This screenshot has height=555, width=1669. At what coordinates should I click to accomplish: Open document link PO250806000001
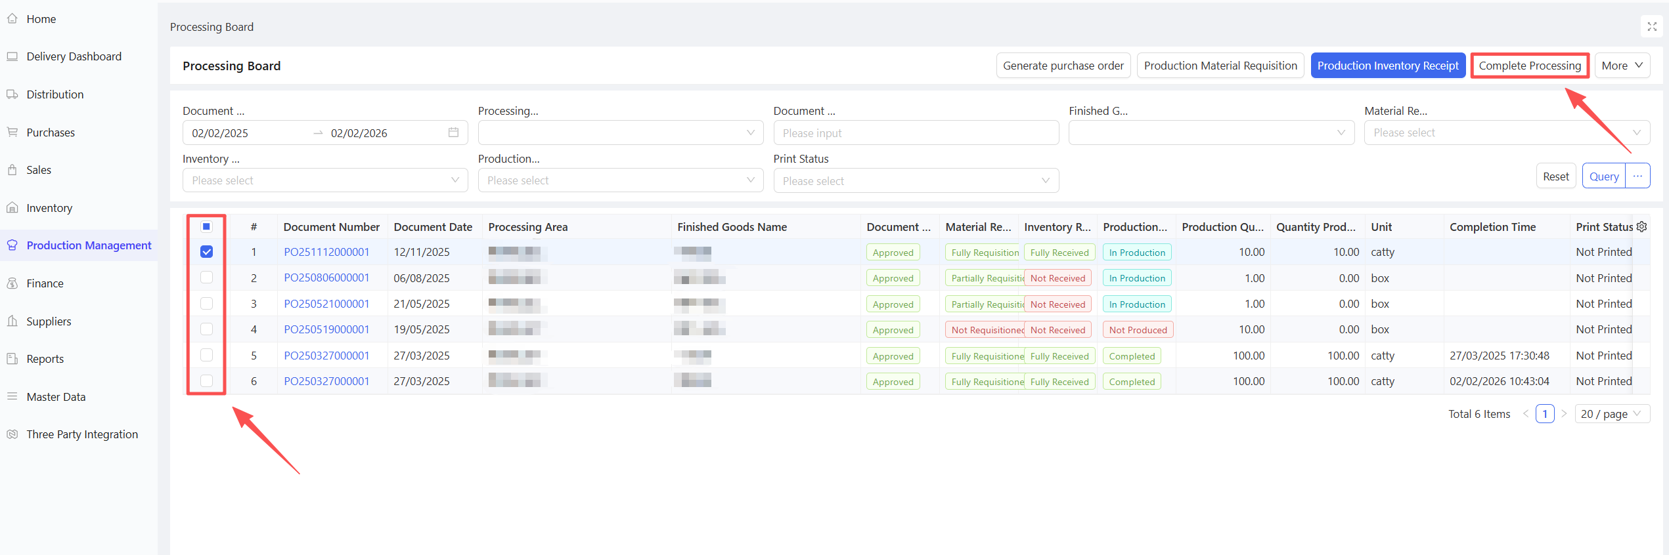326,277
